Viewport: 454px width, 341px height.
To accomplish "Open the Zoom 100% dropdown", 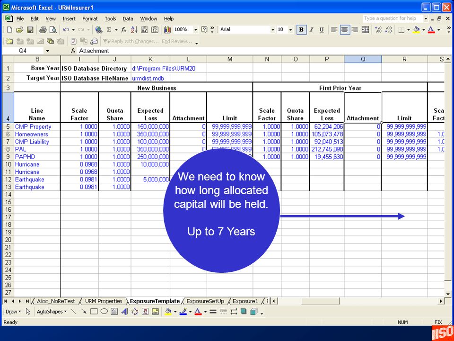I will pos(195,29).
